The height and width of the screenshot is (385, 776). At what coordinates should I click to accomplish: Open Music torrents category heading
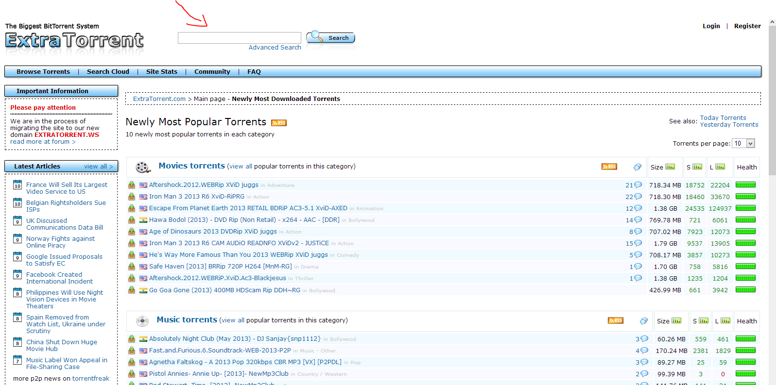187,319
